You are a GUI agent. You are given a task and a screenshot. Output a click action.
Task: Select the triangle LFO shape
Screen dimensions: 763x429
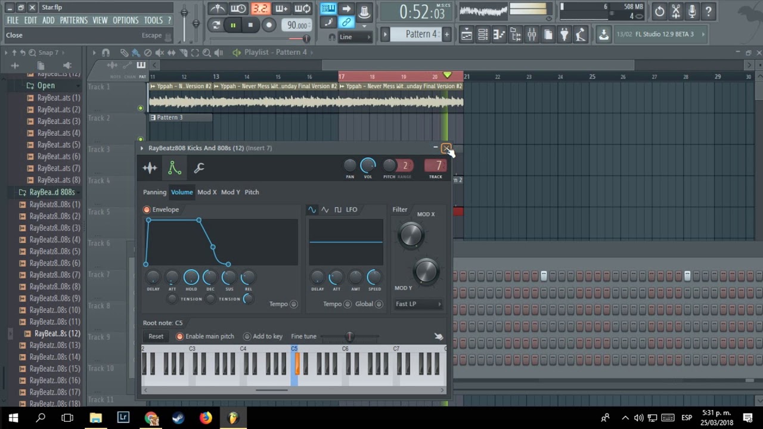[x=325, y=210]
